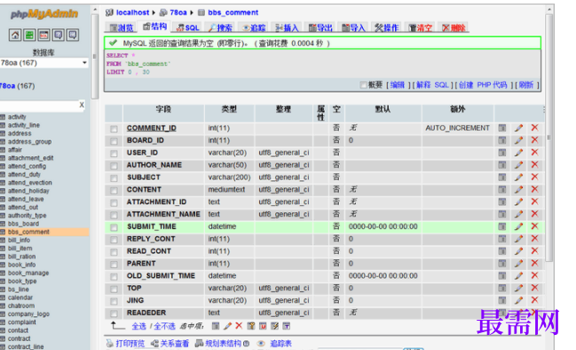Open attend_leave table in sidebar

26,199
